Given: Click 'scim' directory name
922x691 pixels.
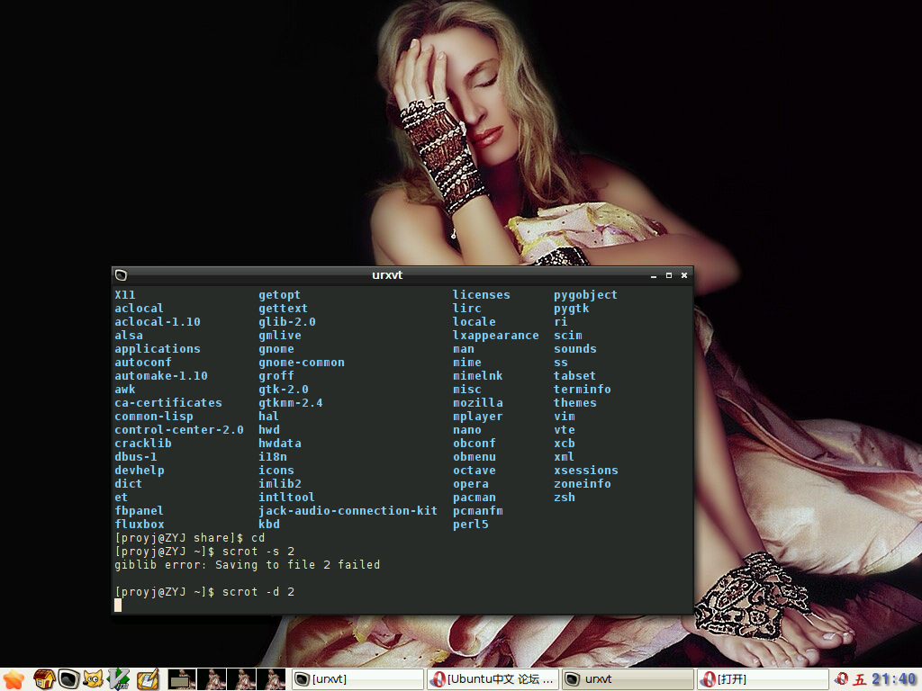Looking at the screenshot, I should point(567,336).
